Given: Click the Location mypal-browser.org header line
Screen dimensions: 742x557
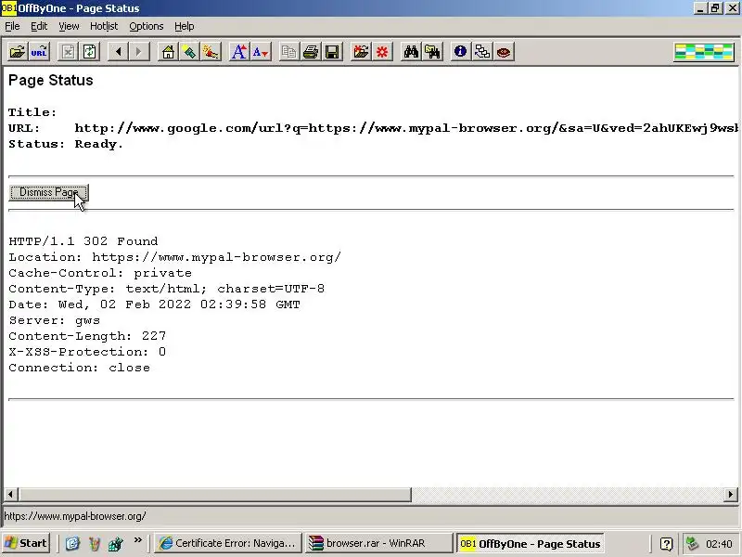Looking at the screenshot, I should 174,257.
